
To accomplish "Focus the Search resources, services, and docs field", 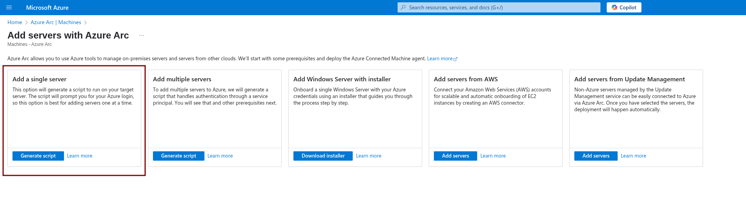I will tap(499, 7).
